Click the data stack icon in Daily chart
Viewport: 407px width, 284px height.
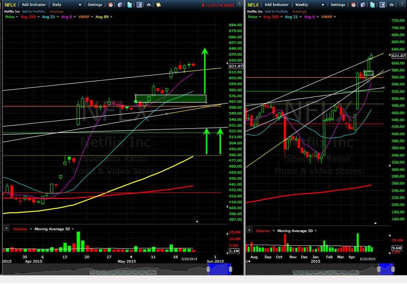[120, 5]
